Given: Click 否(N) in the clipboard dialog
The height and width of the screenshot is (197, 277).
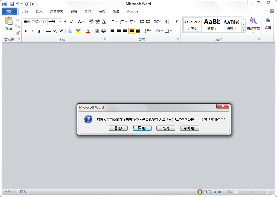Looking at the screenshot, I should point(142,128).
